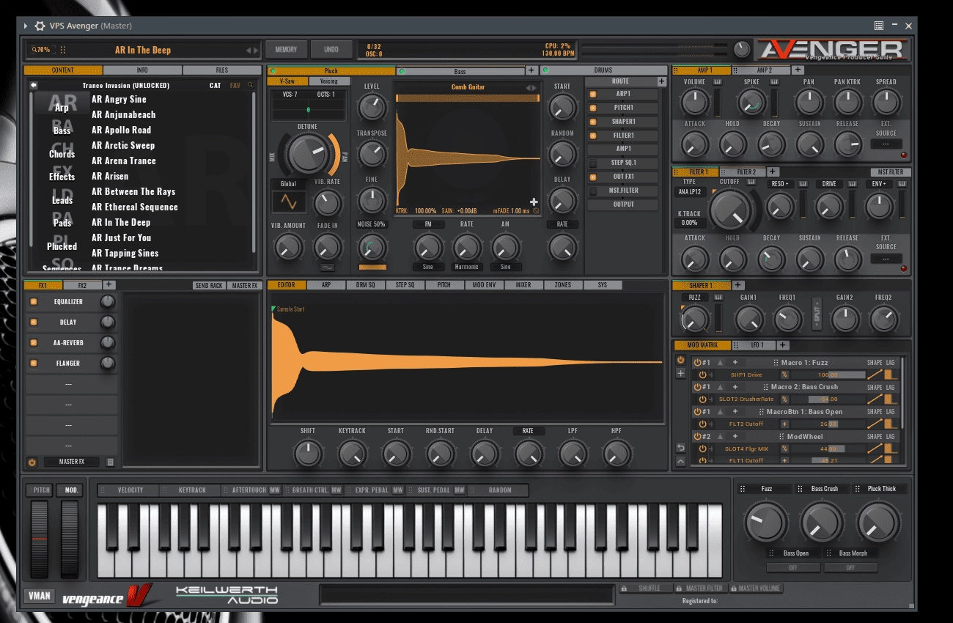Open the filter TYPE dropdown ANA LP12
The height and width of the screenshot is (623, 953).
click(690, 192)
